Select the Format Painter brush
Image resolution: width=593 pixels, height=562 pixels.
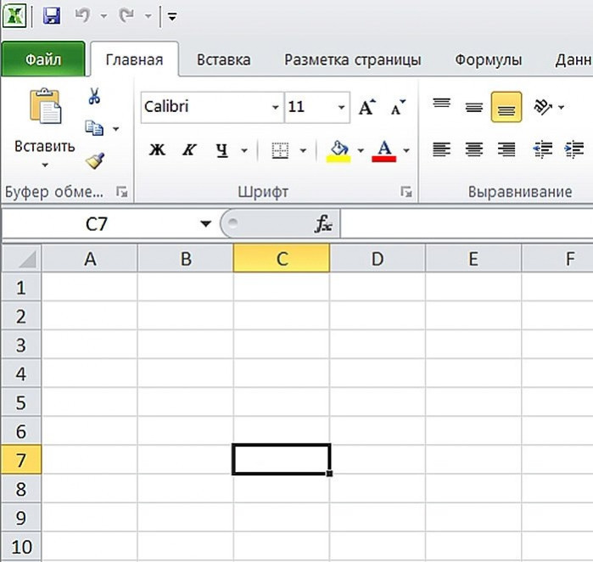(x=95, y=160)
